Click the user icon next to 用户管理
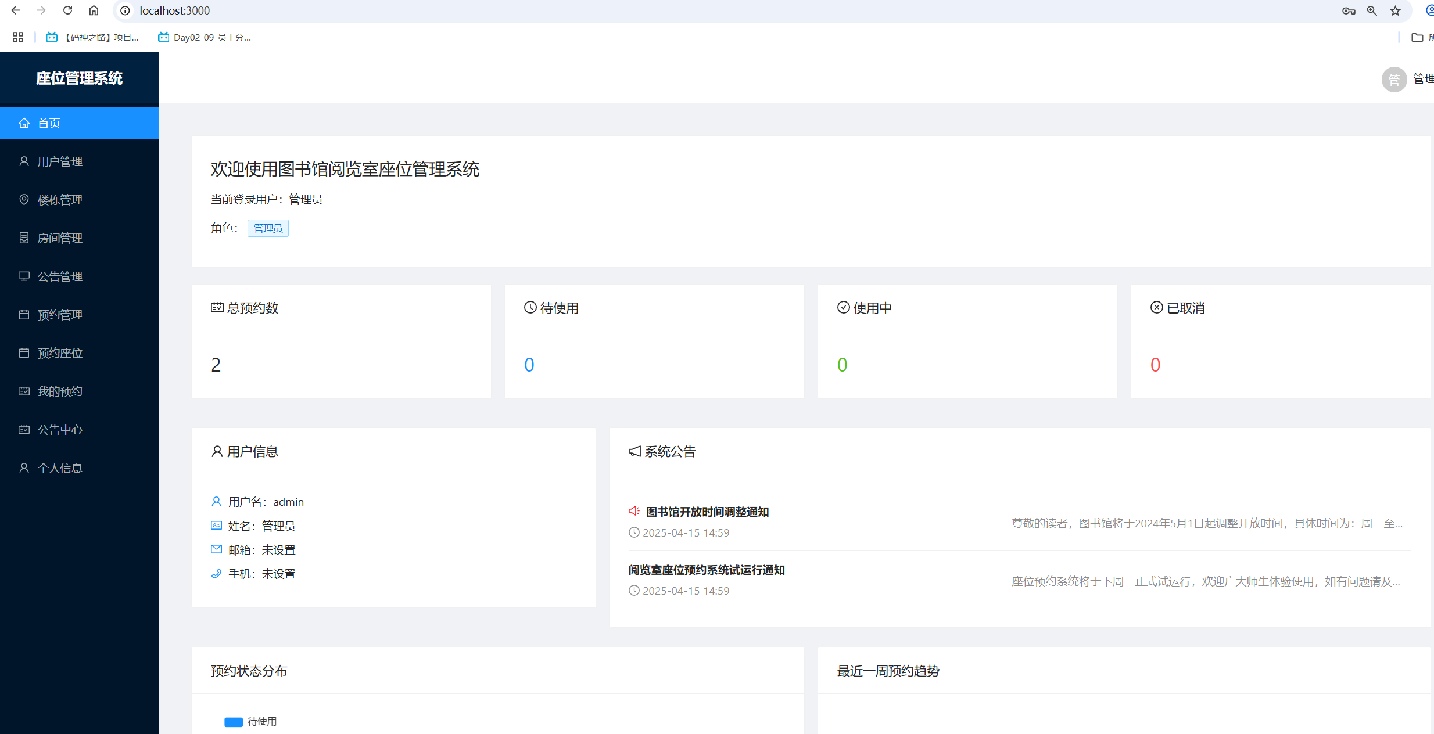 [x=24, y=161]
